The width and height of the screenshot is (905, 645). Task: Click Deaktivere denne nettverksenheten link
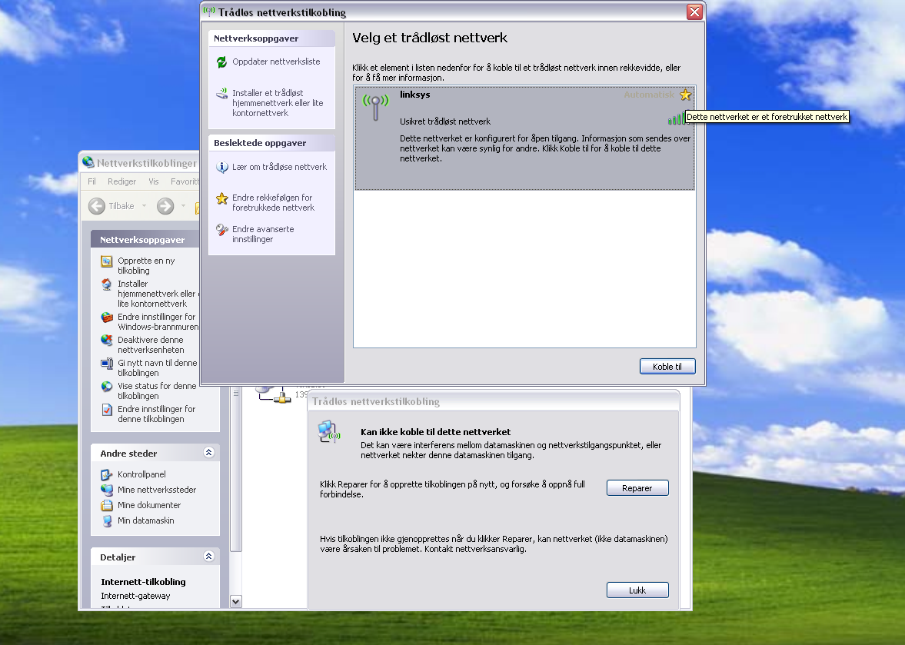(151, 344)
